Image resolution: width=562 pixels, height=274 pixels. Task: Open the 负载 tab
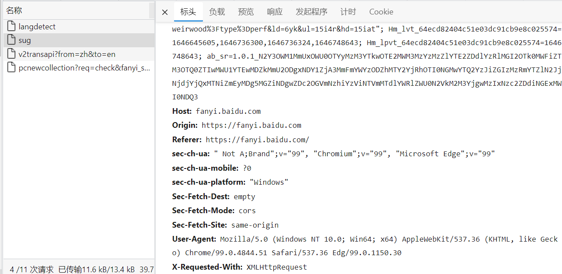click(x=217, y=12)
